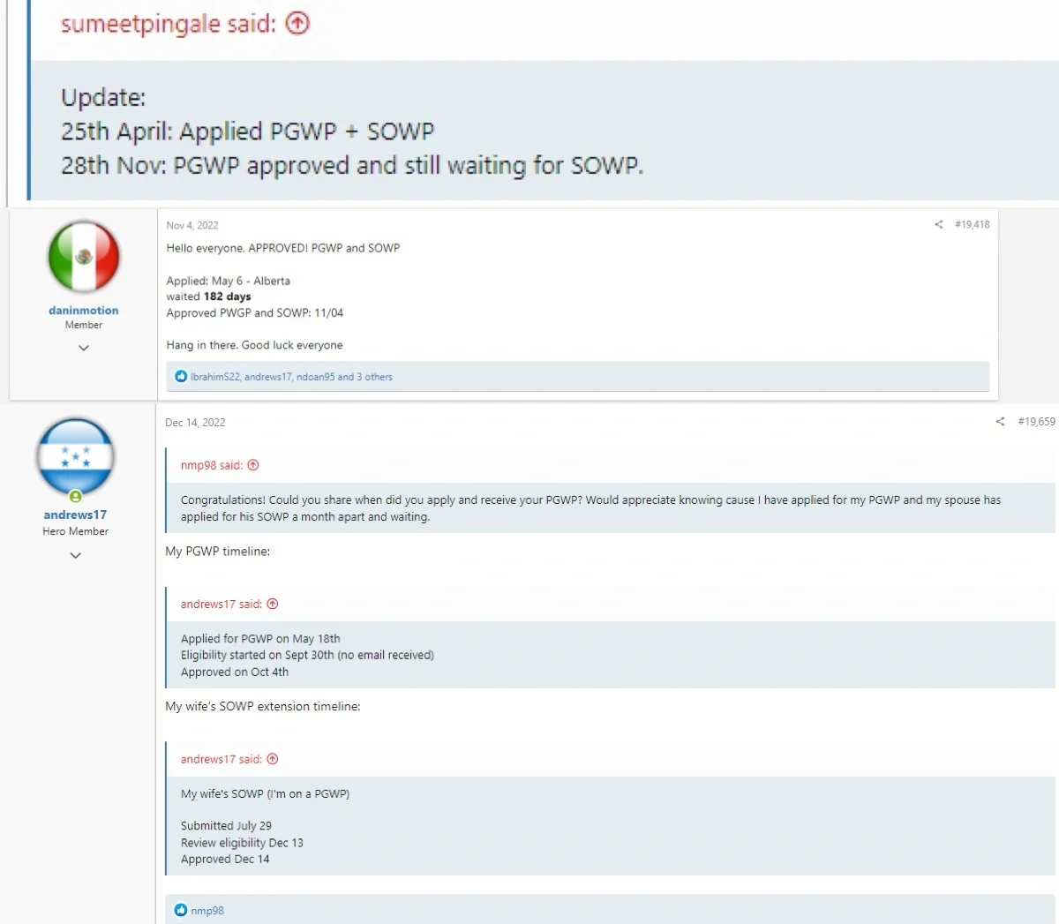
Task: Open post number #19,418 permalink
Action: click(972, 225)
